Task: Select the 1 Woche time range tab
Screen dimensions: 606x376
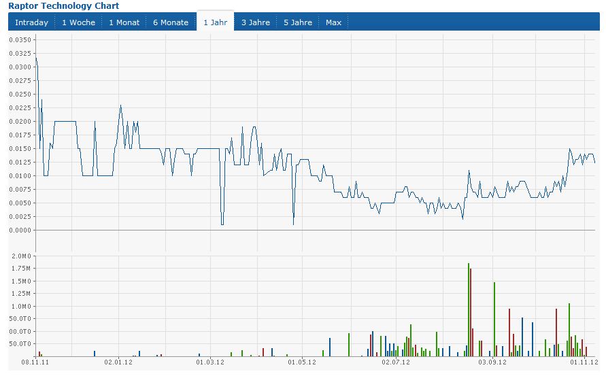Action: (78, 22)
